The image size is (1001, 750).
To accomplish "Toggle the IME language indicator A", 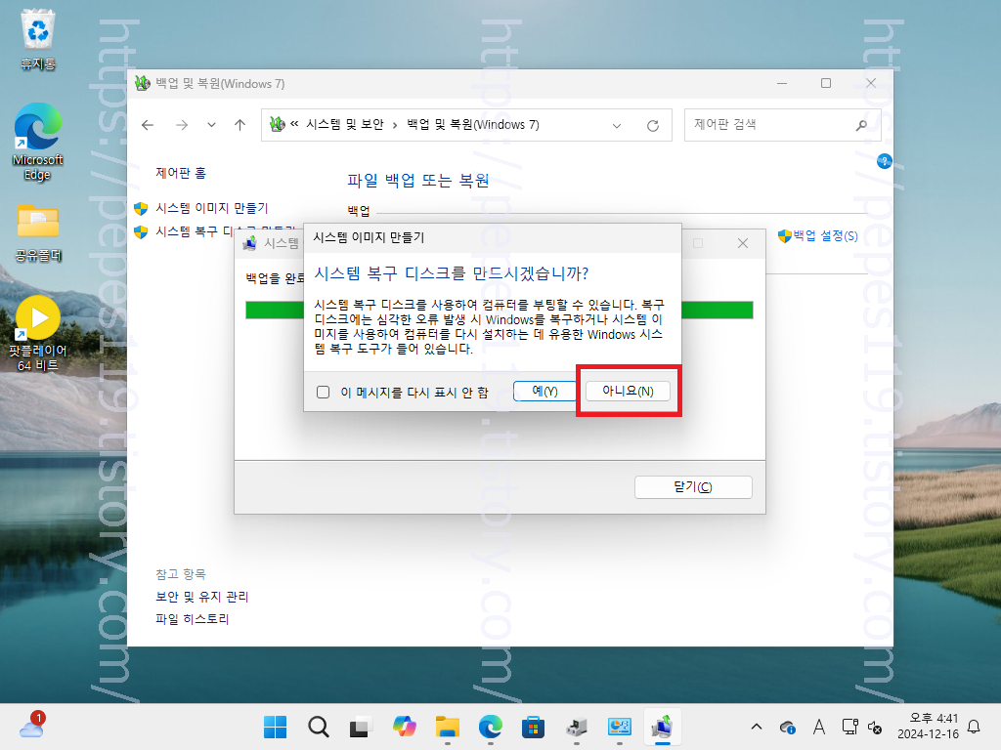I will coord(819,727).
